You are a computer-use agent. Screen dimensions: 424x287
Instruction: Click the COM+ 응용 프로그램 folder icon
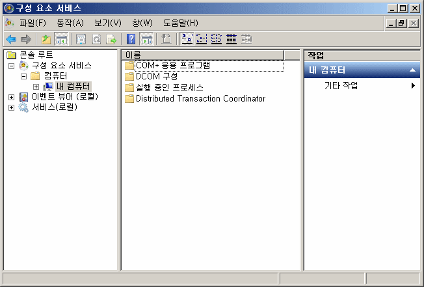pos(129,66)
